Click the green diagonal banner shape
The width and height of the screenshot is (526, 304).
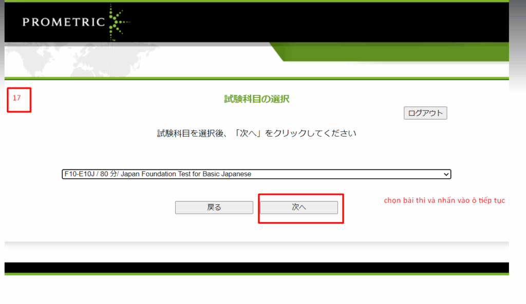(x=390, y=52)
